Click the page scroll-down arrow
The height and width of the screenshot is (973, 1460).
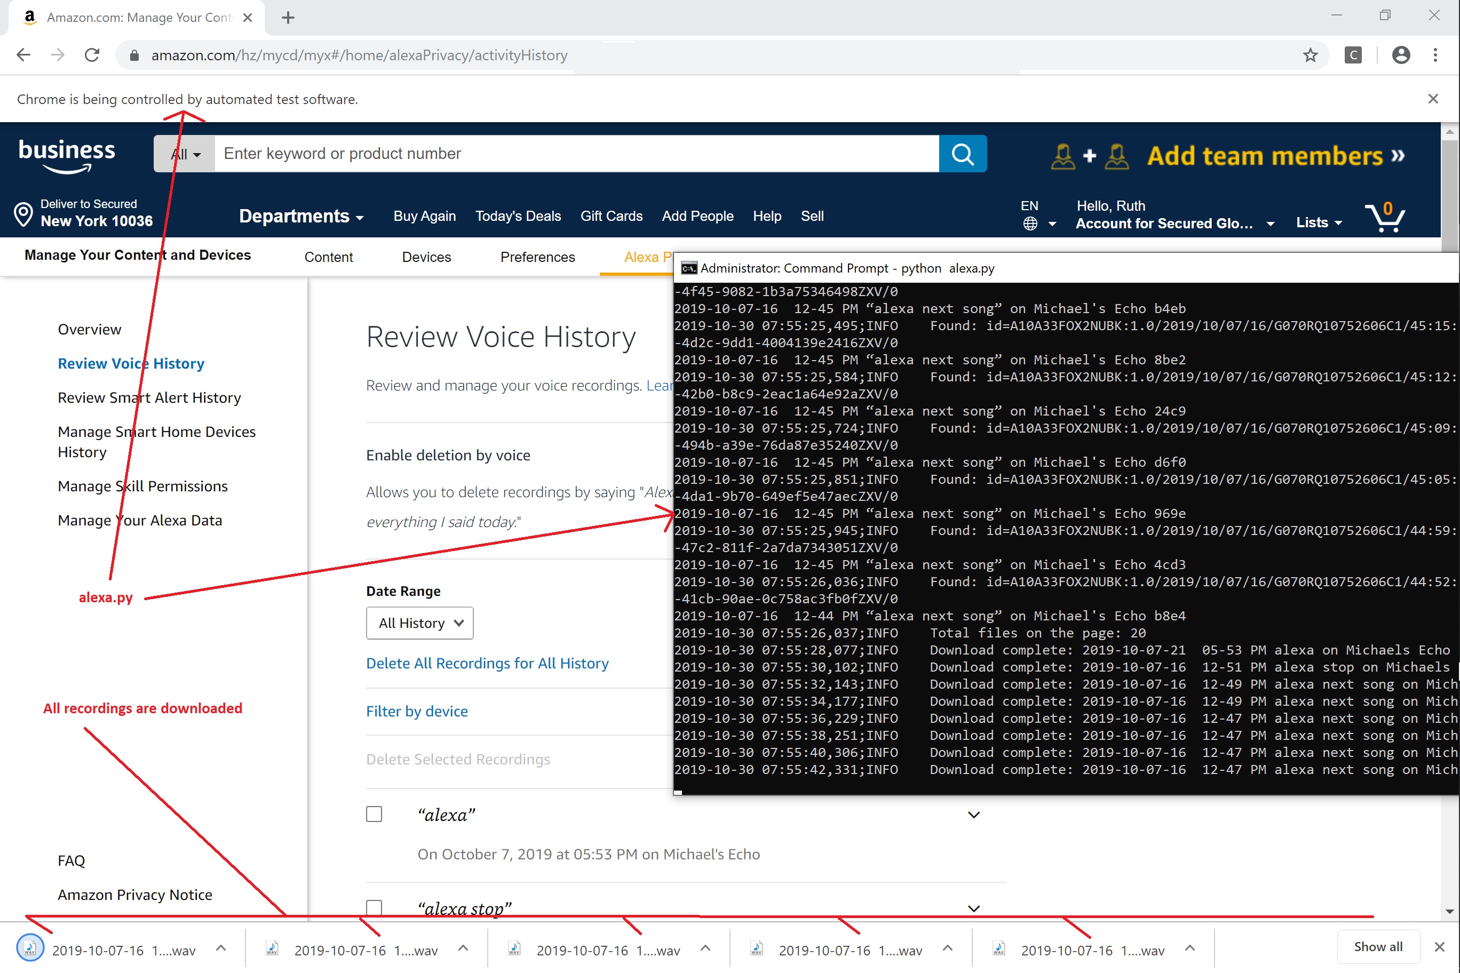coord(1450,912)
